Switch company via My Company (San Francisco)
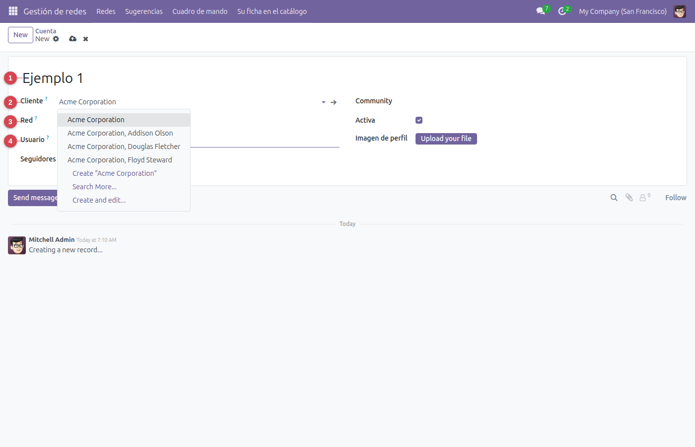695x447 pixels. click(x=623, y=11)
